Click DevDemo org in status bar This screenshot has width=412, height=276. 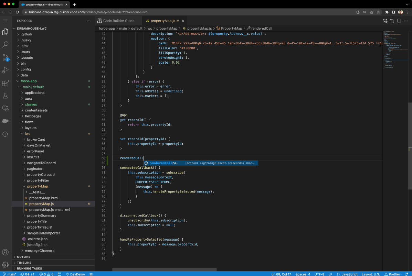point(75,274)
